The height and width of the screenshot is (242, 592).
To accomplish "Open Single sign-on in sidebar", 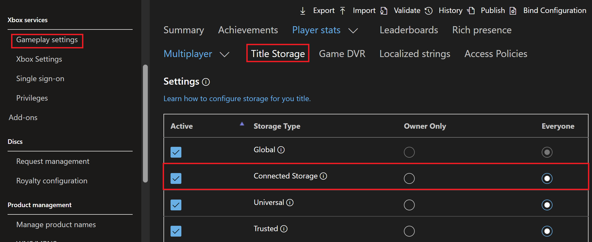I will pyautogui.click(x=40, y=79).
